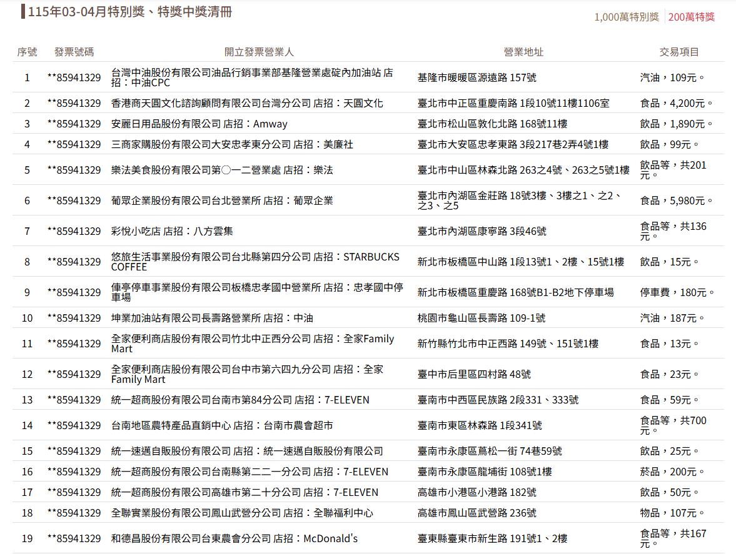Select transaction 食品,23元
This screenshot has height=554, width=736.
[669, 374]
